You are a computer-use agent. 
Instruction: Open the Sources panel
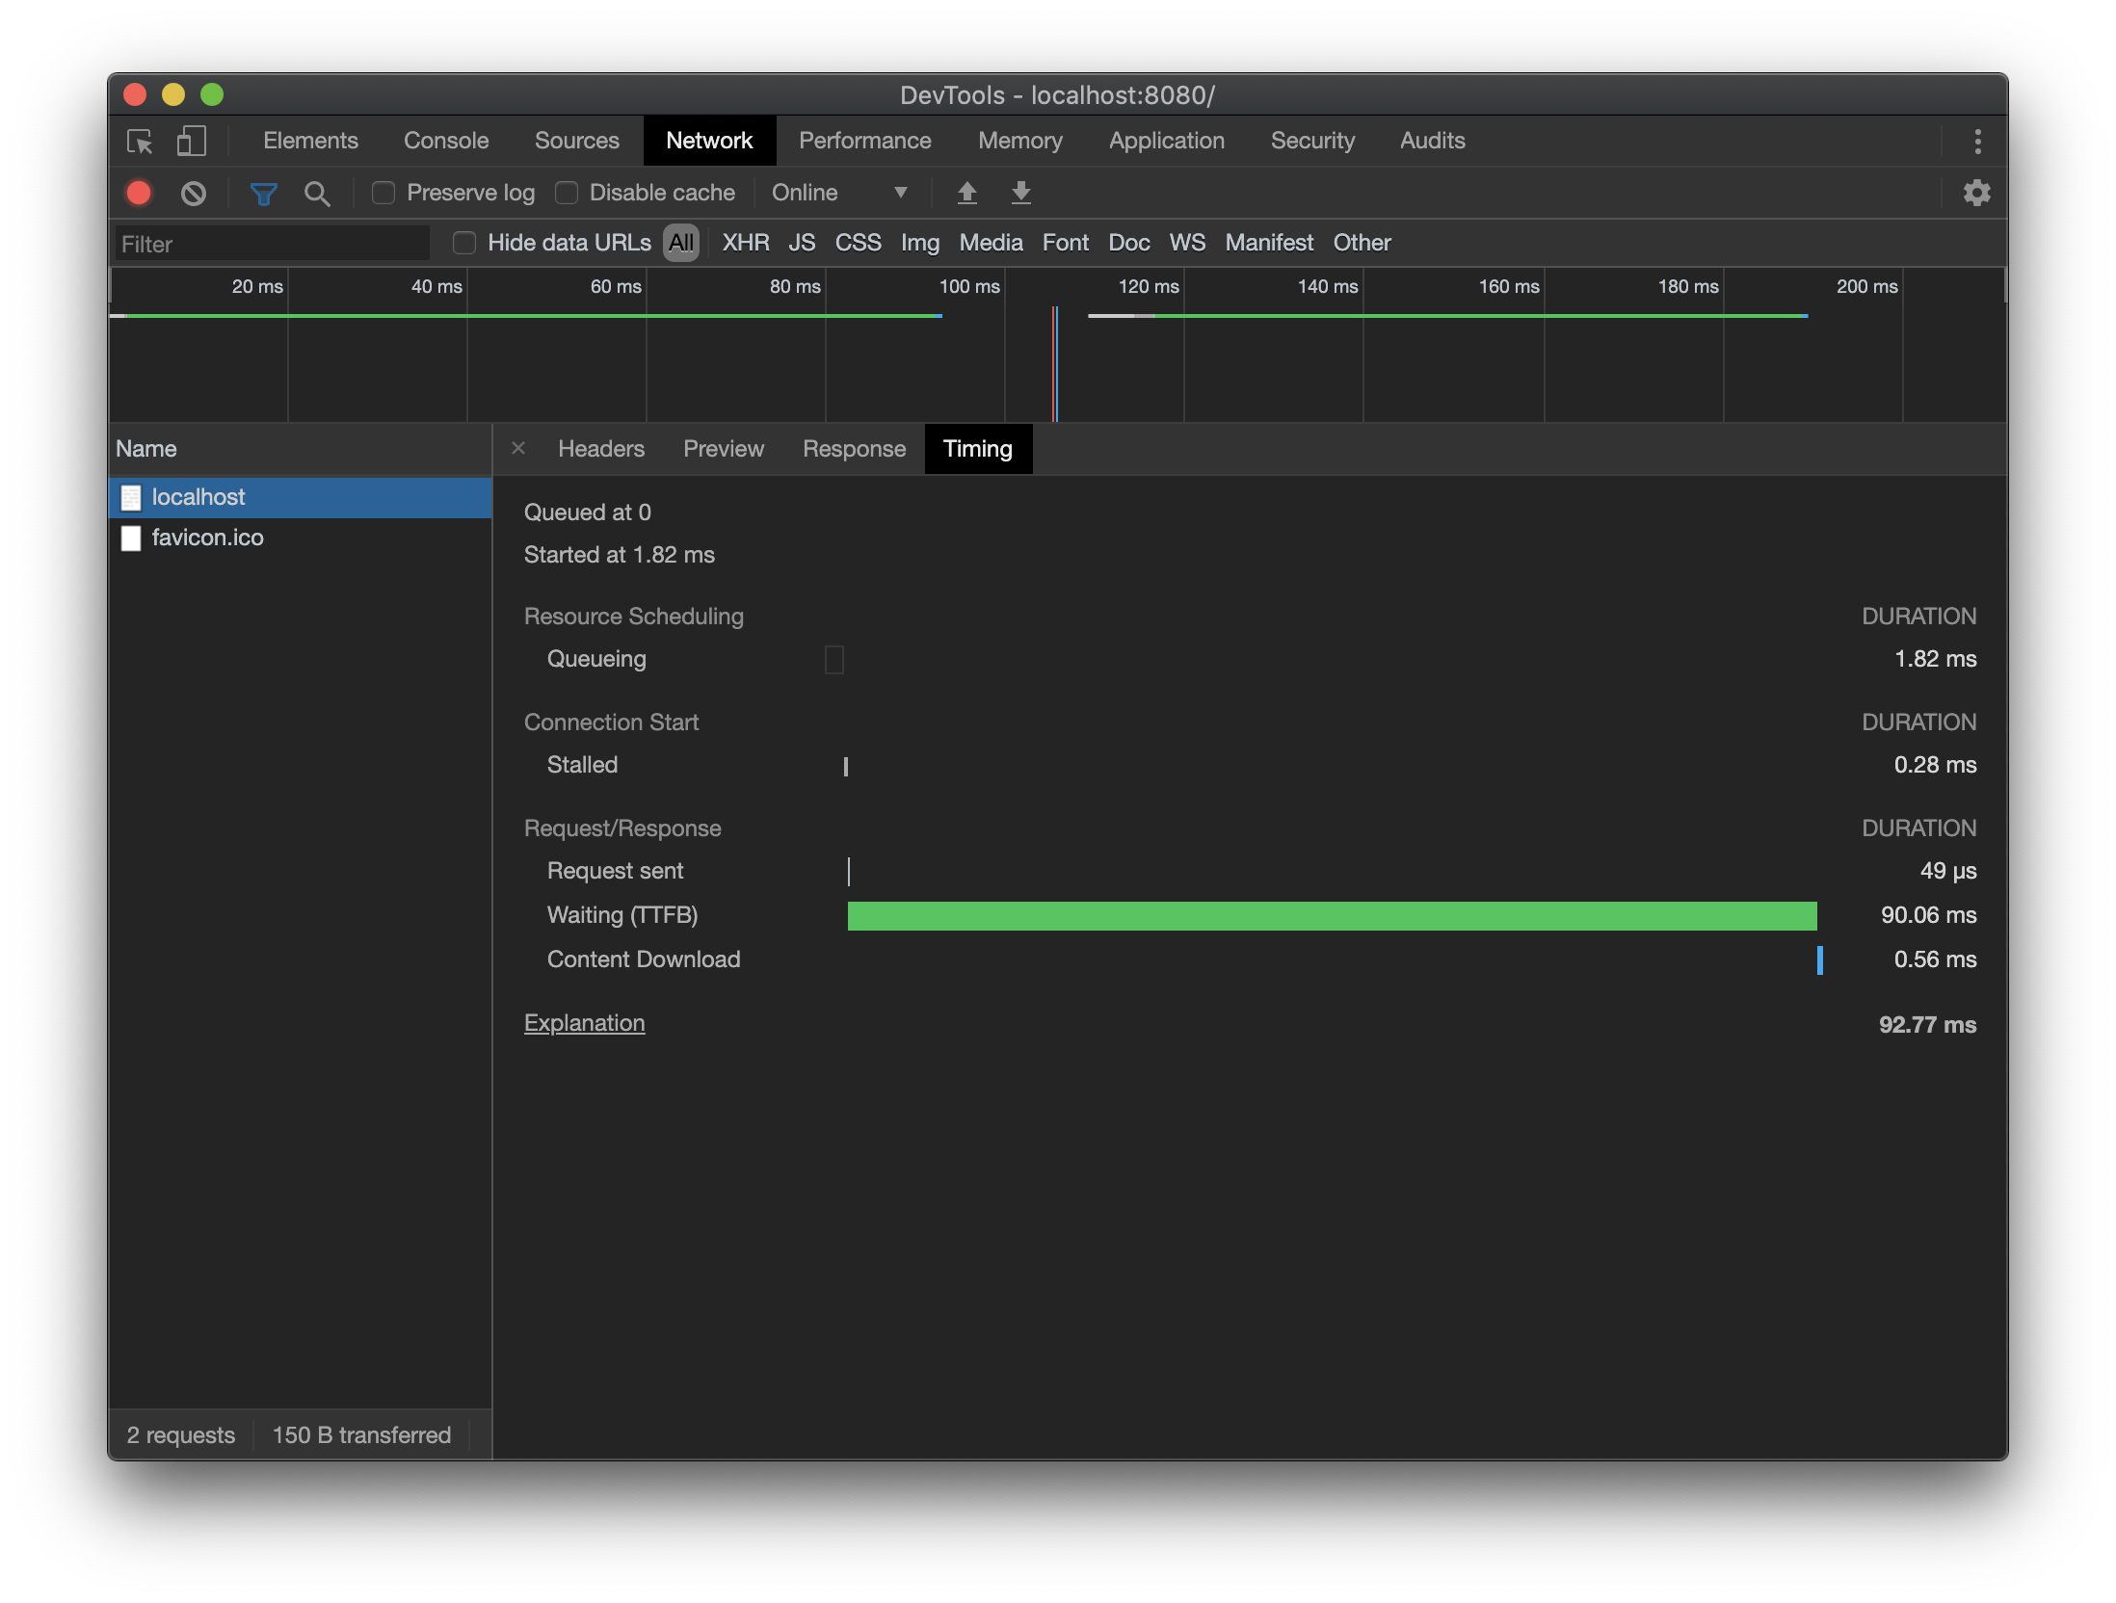pyautogui.click(x=576, y=141)
